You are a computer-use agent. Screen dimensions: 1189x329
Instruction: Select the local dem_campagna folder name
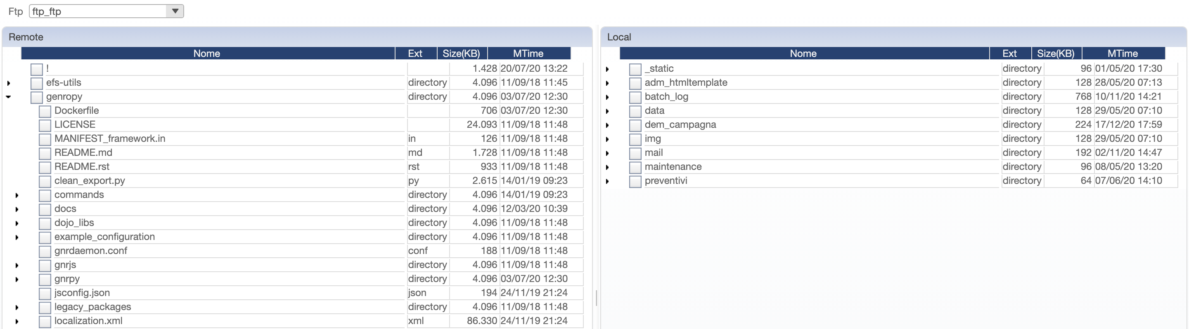tap(680, 125)
